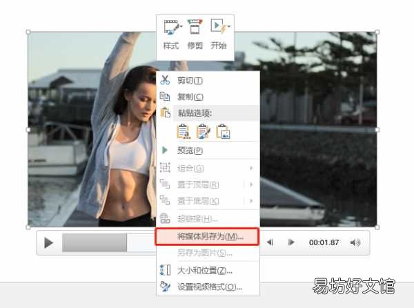Click 组合(G) menu entry text
Screen dimensions: 414x308
(x=190, y=168)
